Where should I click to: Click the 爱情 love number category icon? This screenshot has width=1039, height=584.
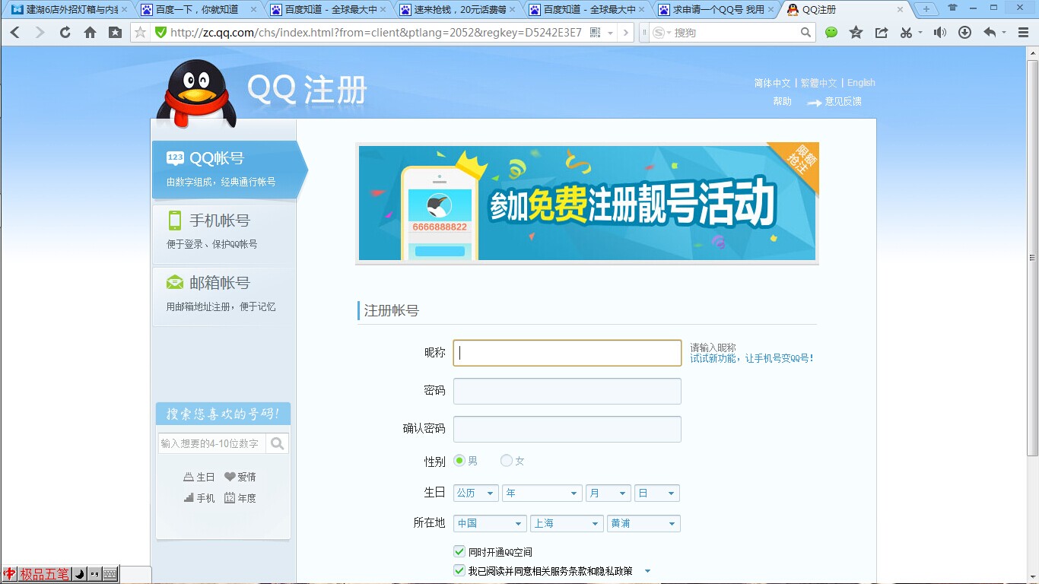(229, 476)
